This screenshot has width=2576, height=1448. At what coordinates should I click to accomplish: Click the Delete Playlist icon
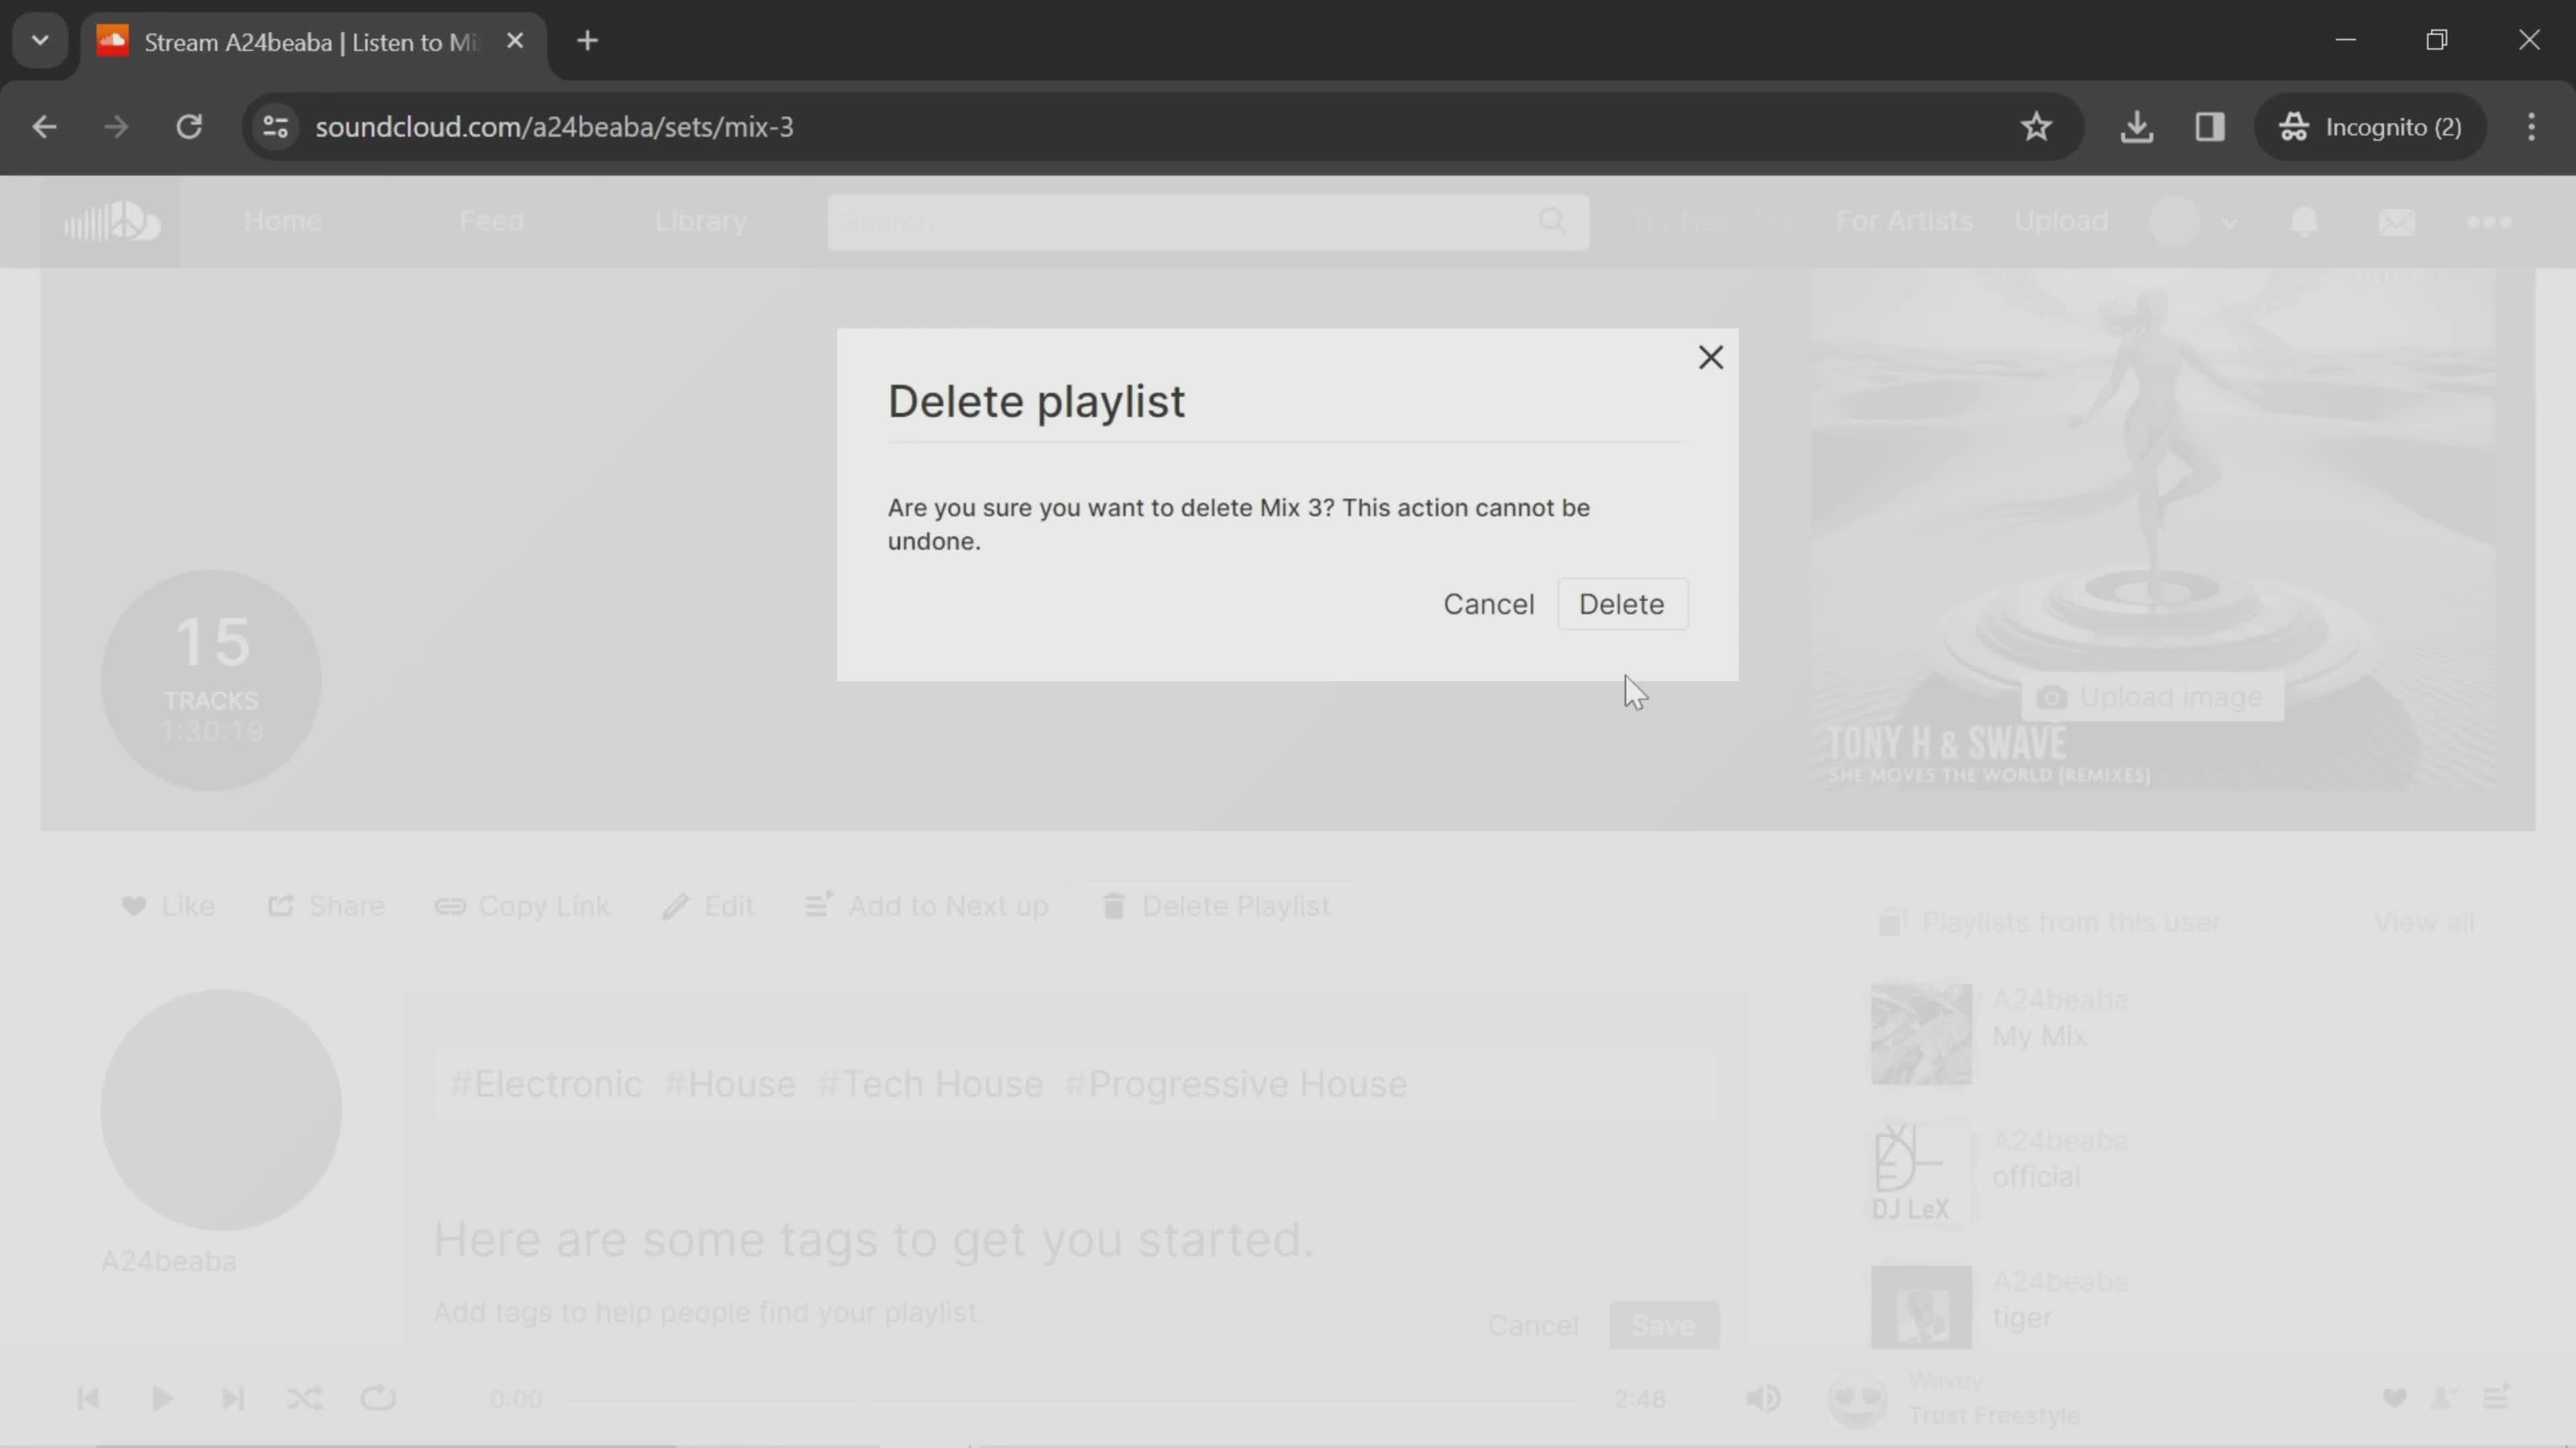click(x=1115, y=905)
